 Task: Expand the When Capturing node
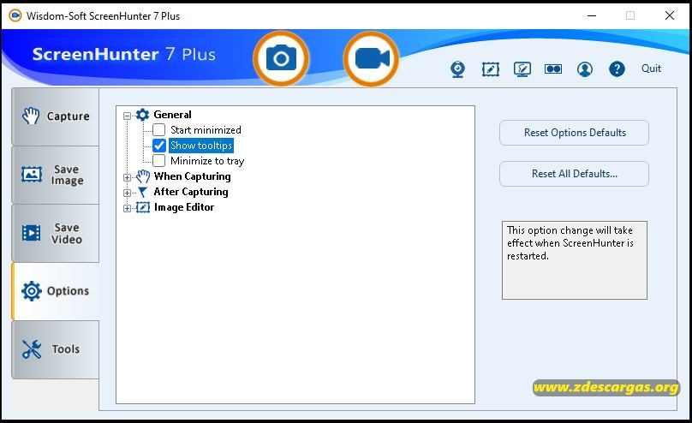[127, 177]
